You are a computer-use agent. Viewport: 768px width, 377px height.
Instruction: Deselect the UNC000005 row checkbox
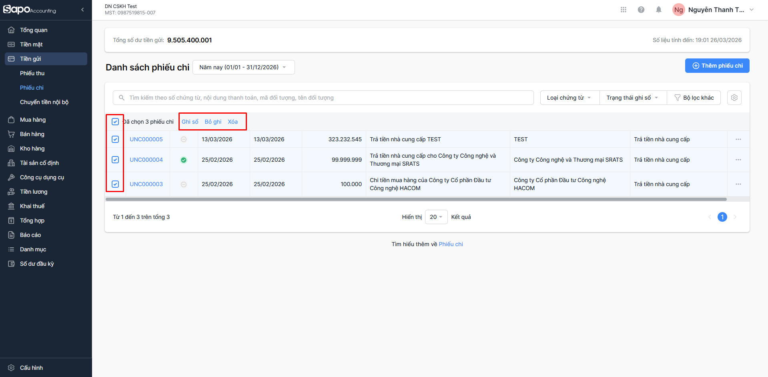[x=115, y=139]
